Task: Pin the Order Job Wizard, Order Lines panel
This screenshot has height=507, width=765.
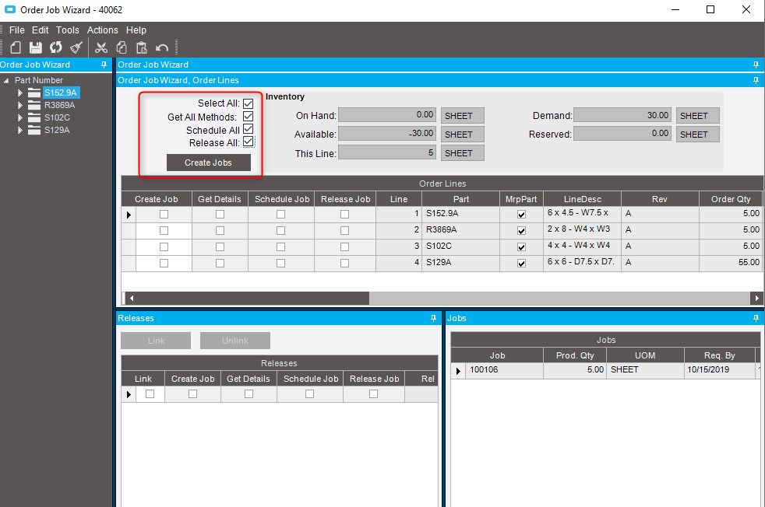Action: 756,80
